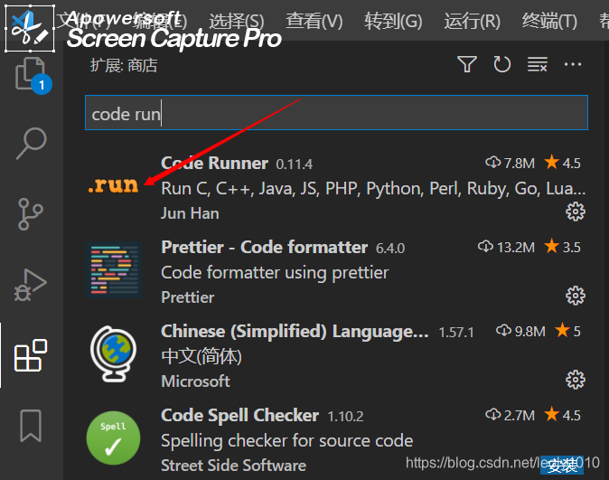Click the Chinese Language Pack 5 star rating
Viewport: 609px width, 480px height.
pos(567,331)
